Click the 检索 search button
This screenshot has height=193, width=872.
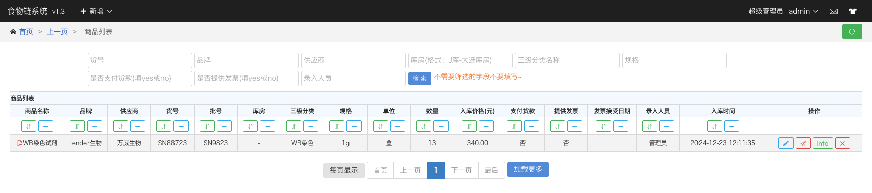pyautogui.click(x=420, y=79)
